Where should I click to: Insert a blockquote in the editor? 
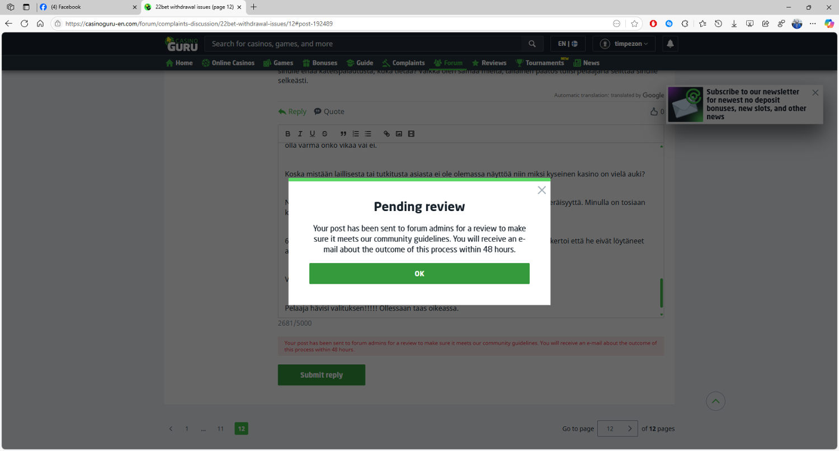pos(343,134)
